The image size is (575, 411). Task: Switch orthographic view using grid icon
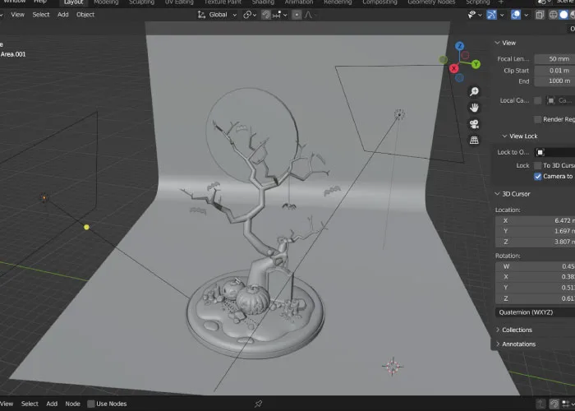pos(474,141)
